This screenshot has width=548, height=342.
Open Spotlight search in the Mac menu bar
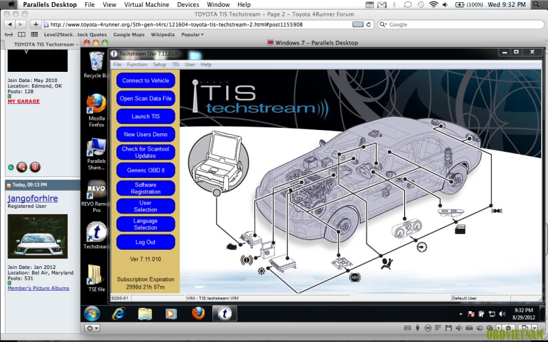[x=536, y=5]
